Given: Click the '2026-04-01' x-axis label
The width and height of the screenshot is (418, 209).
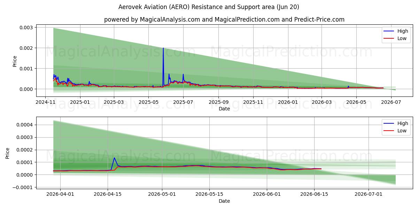Looking at the screenshot, I should pos(60,195).
